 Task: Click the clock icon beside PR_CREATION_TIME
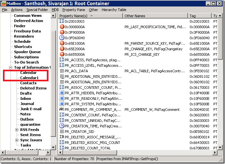(x=62, y=126)
